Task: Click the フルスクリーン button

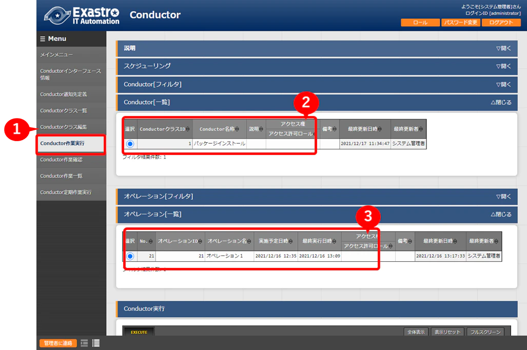Action: [x=485, y=332]
